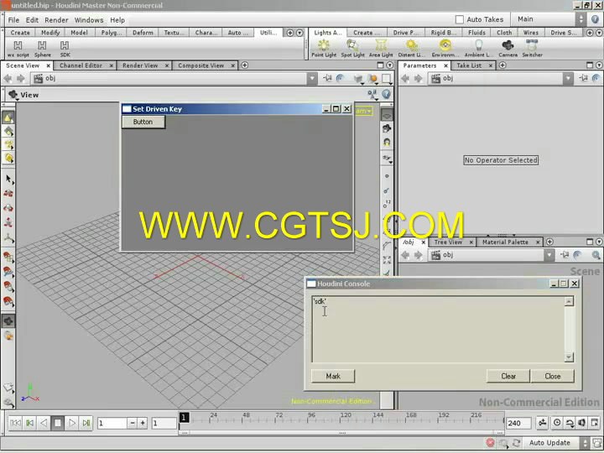Viewport: 604px width, 453px height.
Task: Go forward in Parameters pane path history
Action: coord(419,79)
